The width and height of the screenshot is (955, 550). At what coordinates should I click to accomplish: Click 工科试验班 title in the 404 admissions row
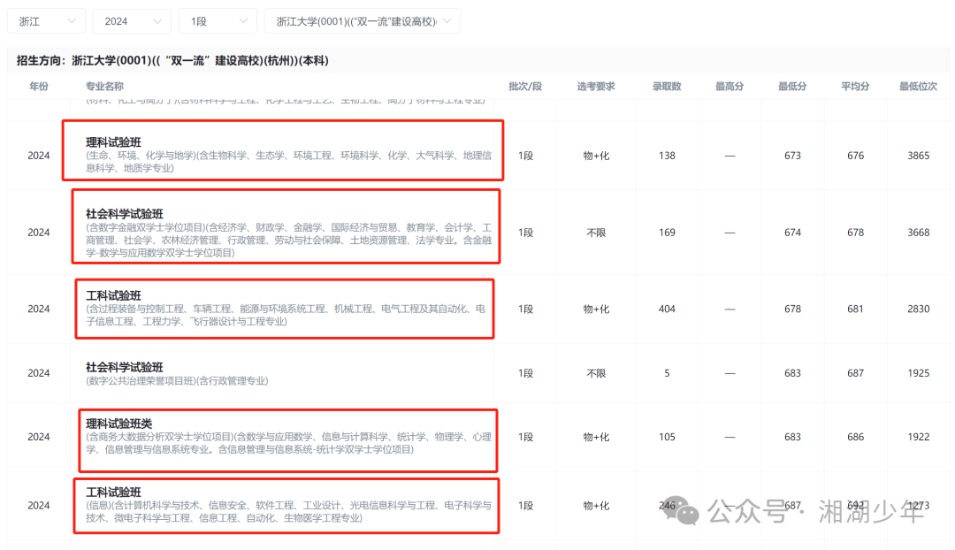pyautogui.click(x=113, y=295)
